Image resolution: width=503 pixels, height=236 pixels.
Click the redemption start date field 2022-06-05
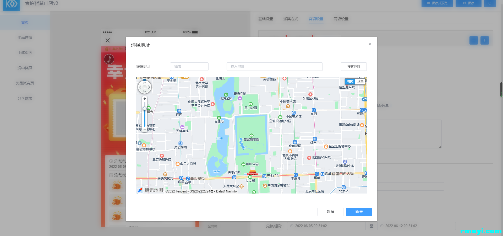(x=326, y=226)
